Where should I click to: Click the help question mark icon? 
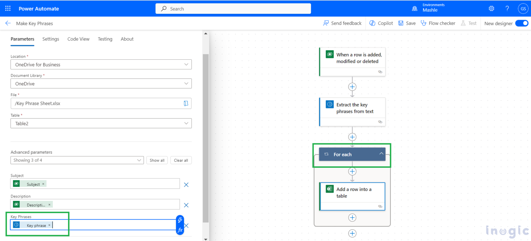tap(507, 9)
